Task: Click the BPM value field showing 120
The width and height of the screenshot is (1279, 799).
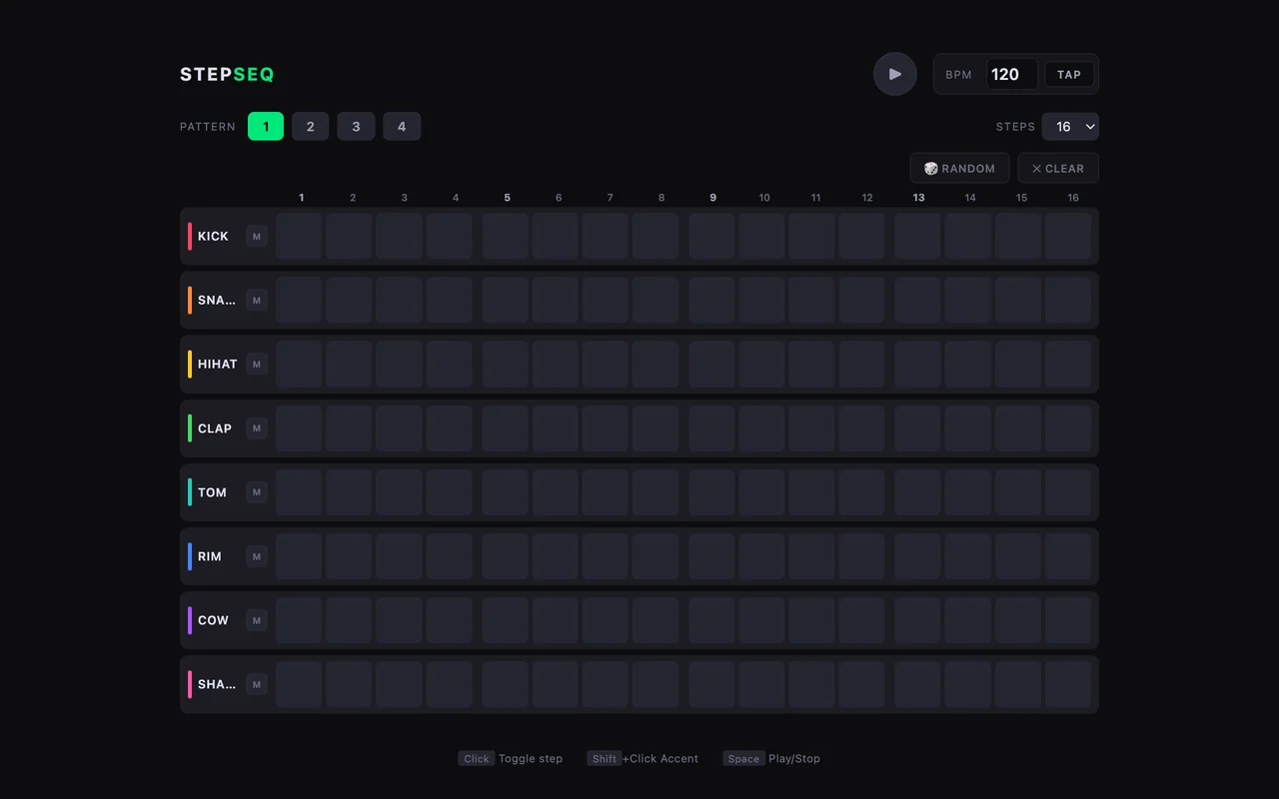Action: (x=1011, y=75)
